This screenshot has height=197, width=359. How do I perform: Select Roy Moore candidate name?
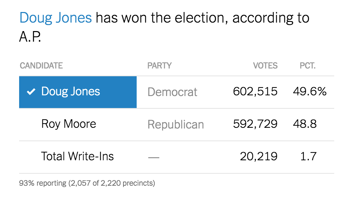[x=69, y=124]
